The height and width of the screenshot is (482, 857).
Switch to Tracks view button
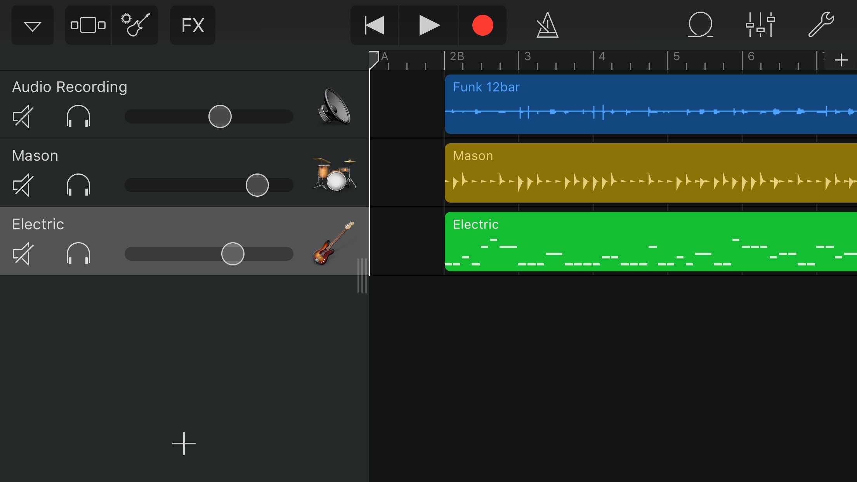(x=88, y=26)
